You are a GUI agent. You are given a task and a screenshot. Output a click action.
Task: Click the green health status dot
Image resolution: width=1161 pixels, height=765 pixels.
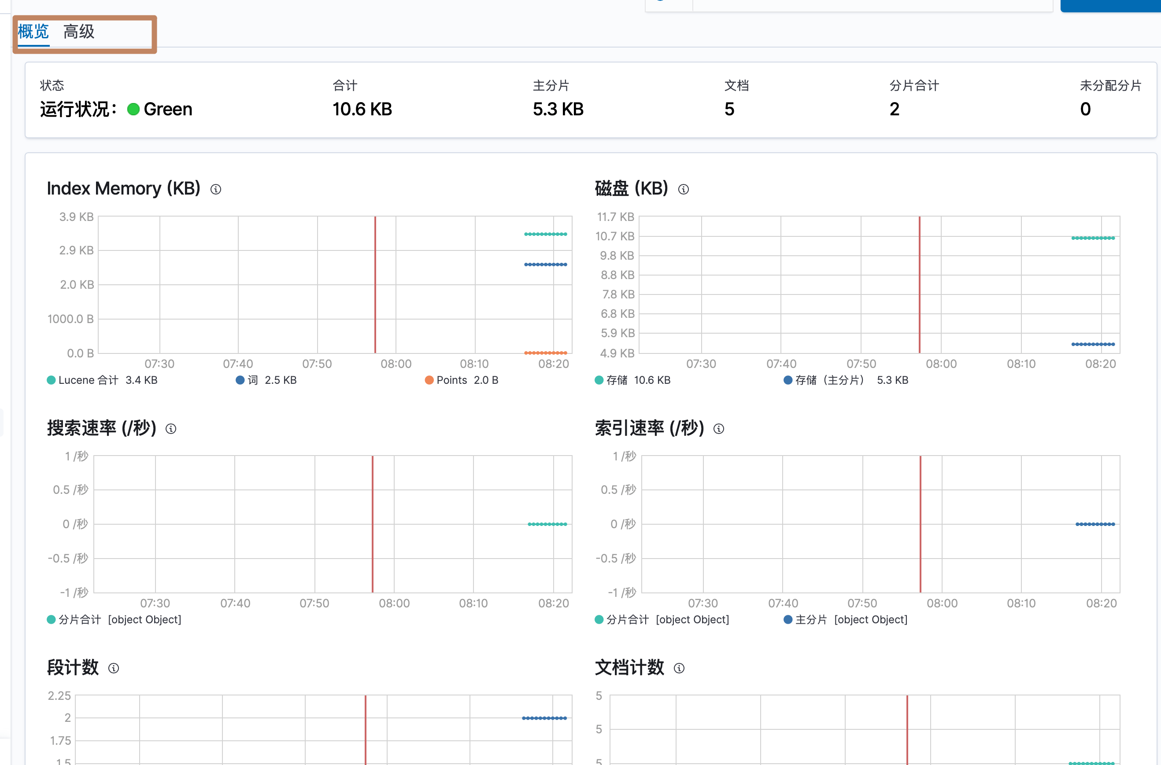pos(133,109)
